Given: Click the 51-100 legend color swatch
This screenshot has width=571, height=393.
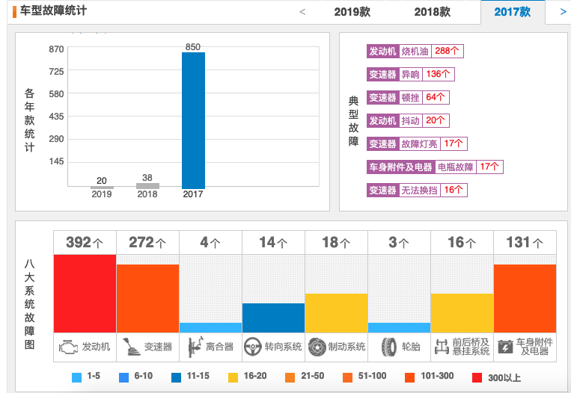Looking at the screenshot, I should (347, 378).
